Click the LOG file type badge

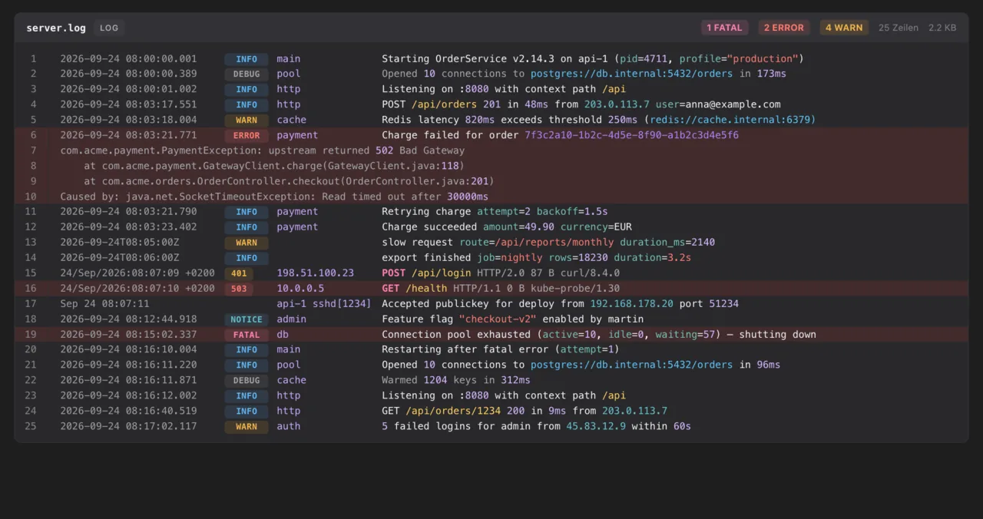109,28
